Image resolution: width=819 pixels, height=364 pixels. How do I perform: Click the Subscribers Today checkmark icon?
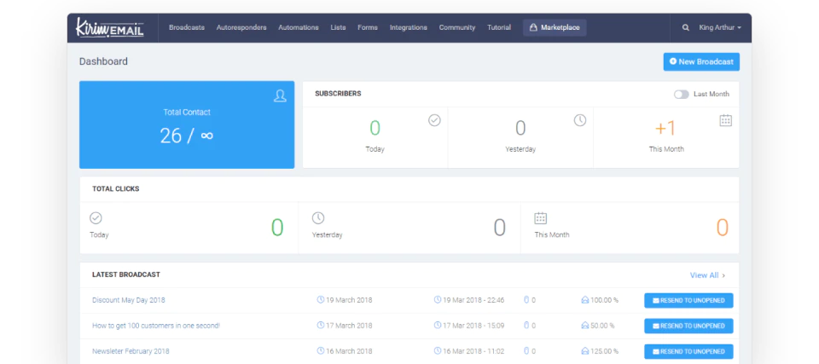[434, 121]
